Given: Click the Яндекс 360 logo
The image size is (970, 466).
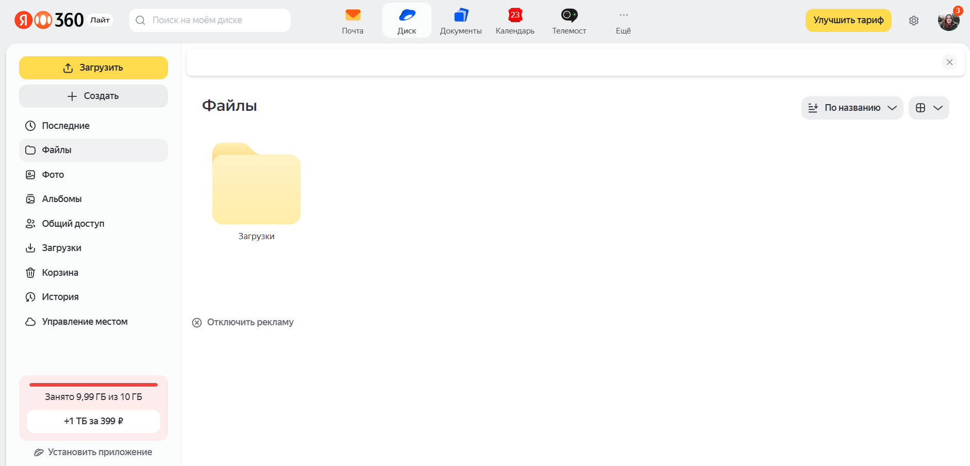Looking at the screenshot, I should (x=49, y=20).
